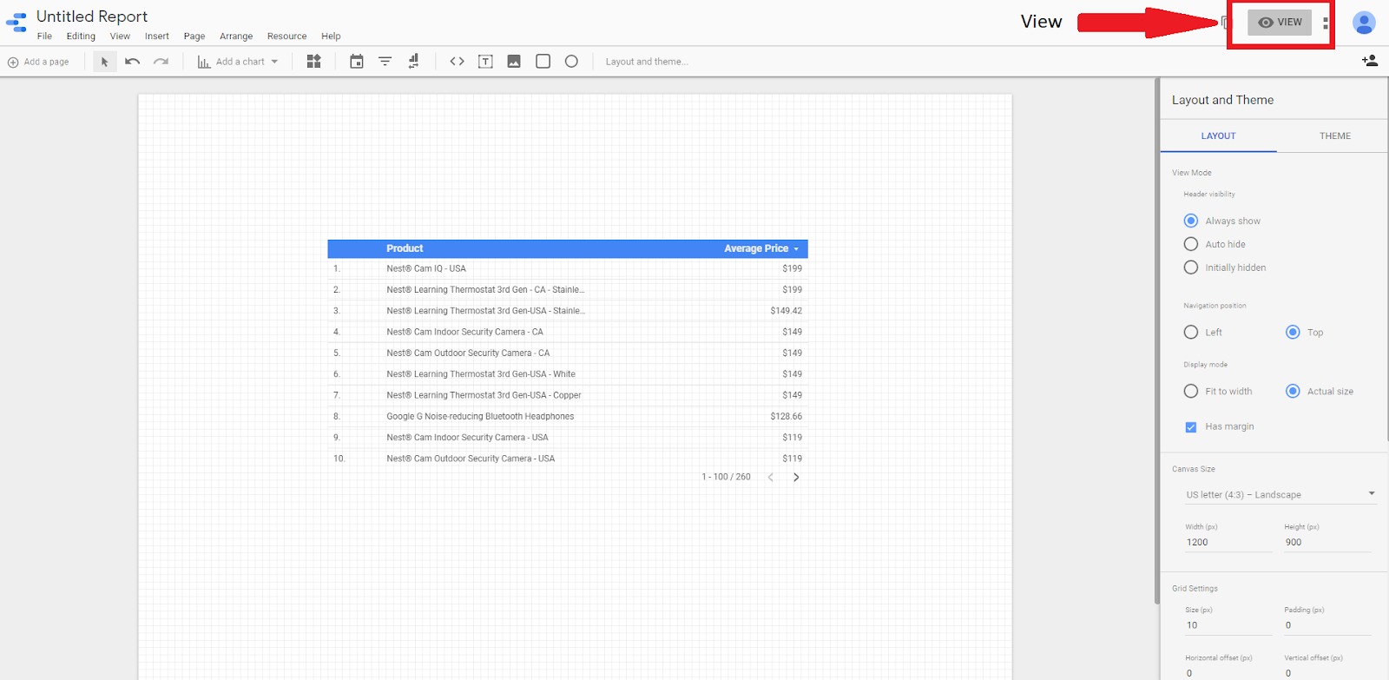Choose Actual size display mode
This screenshot has width=1389, height=680.
[1293, 391]
